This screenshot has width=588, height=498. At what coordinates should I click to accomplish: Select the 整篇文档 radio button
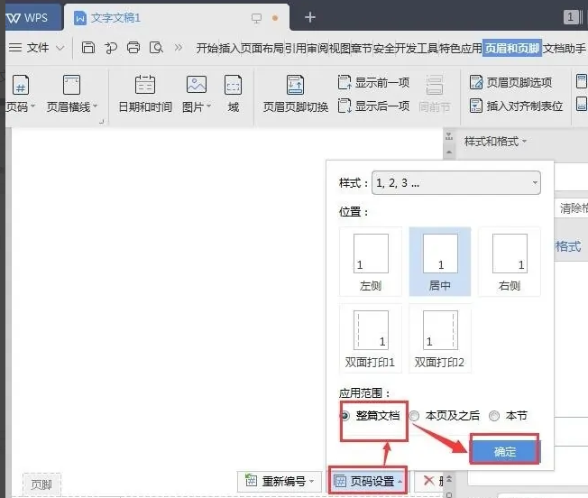coord(345,416)
